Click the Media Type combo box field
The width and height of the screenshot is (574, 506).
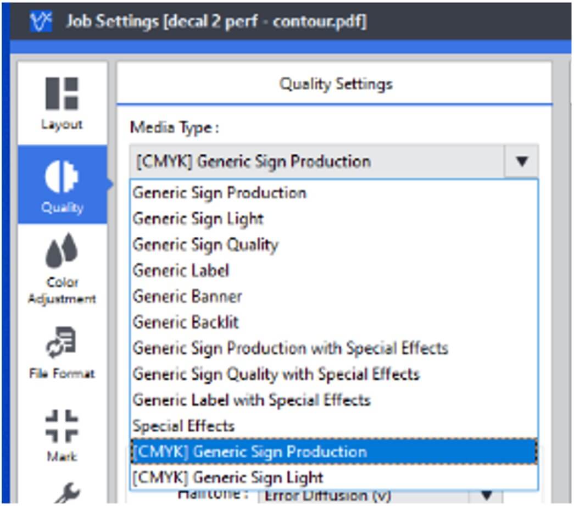333,161
